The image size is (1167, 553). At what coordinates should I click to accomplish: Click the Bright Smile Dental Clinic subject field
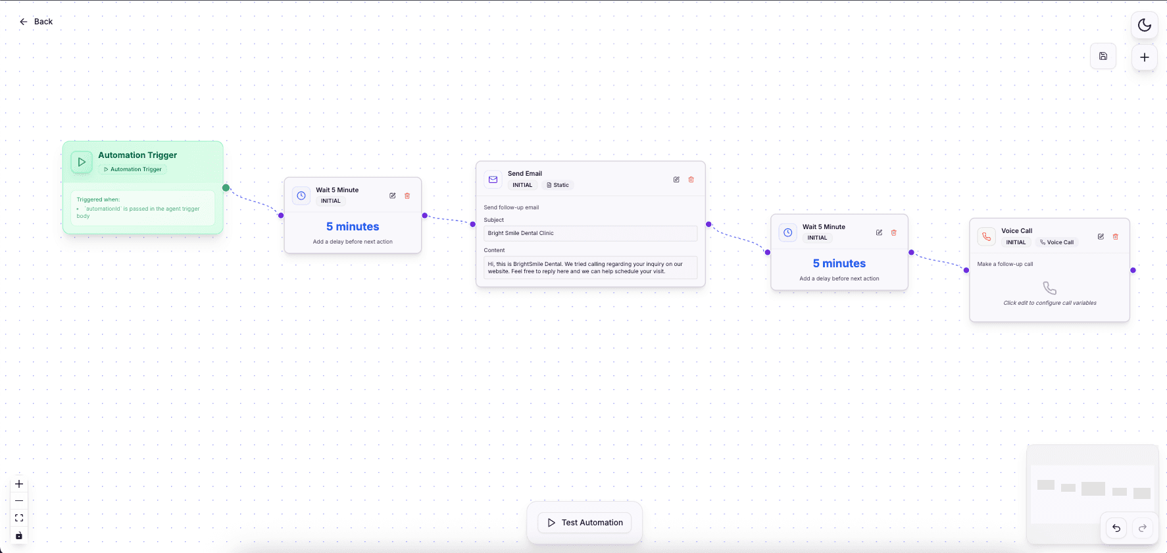pyautogui.click(x=590, y=233)
